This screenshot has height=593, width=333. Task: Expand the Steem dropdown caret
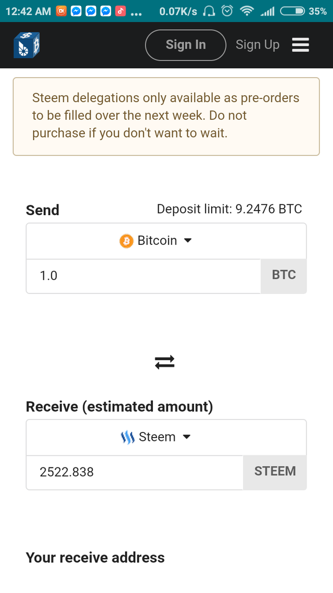(187, 437)
